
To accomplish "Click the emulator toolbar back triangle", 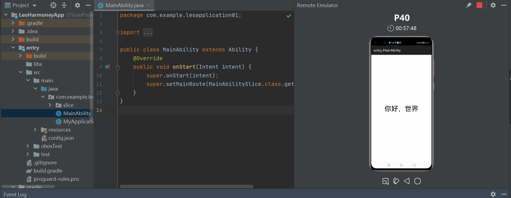I will point(407,181).
